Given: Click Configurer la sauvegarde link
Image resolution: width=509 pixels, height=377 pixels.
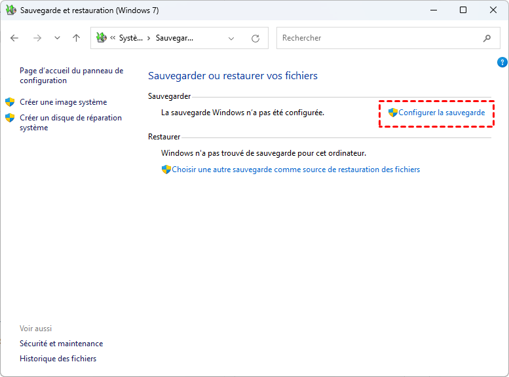Looking at the screenshot, I should tap(442, 113).
